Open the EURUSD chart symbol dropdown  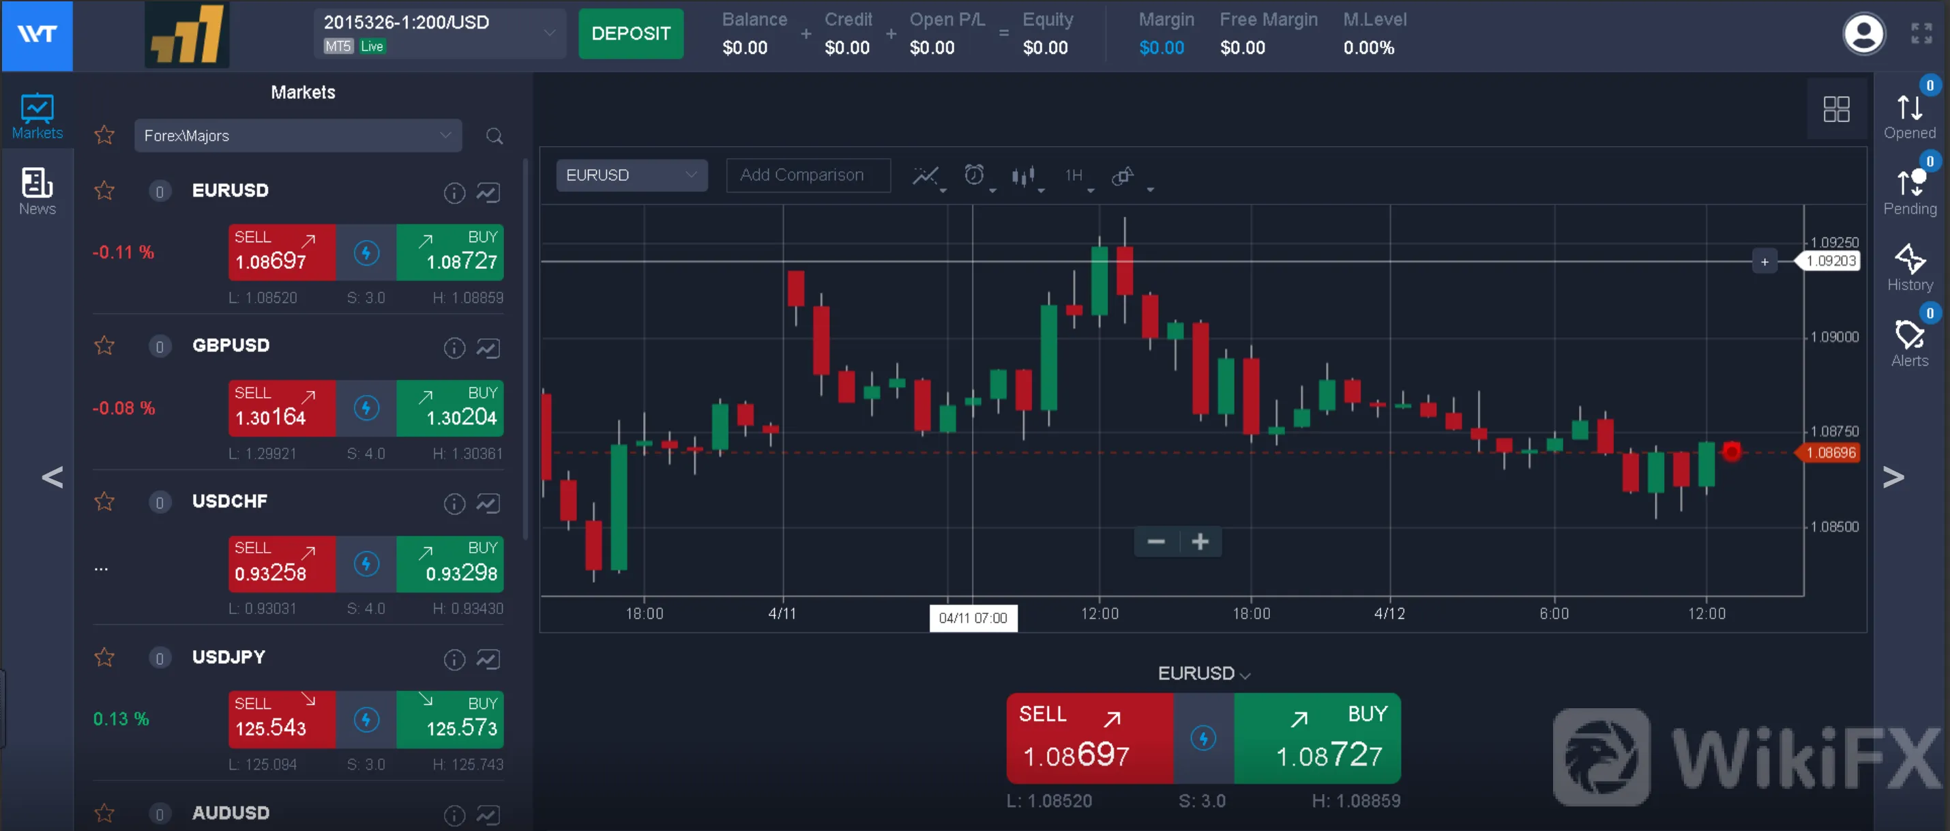(632, 175)
